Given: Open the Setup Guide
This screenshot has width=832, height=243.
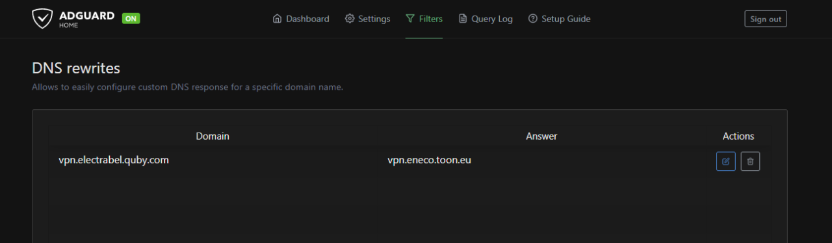Looking at the screenshot, I should click(x=559, y=19).
